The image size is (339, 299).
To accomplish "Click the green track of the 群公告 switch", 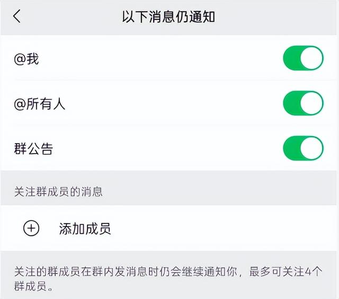I will click(x=293, y=148).
